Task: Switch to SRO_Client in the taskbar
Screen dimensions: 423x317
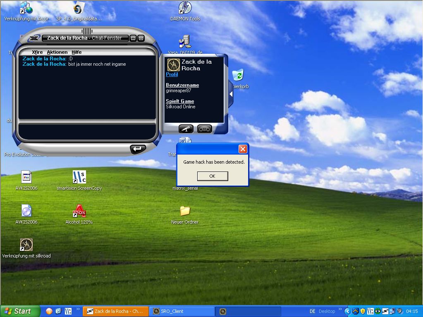Action: pyautogui.click(x=182, y=311)
